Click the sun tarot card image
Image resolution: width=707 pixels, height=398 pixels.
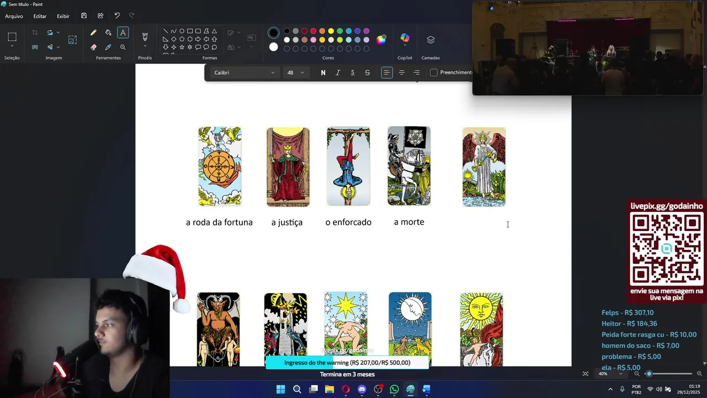point(482,329)
